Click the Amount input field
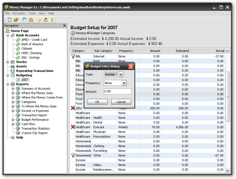 point(117,91)
